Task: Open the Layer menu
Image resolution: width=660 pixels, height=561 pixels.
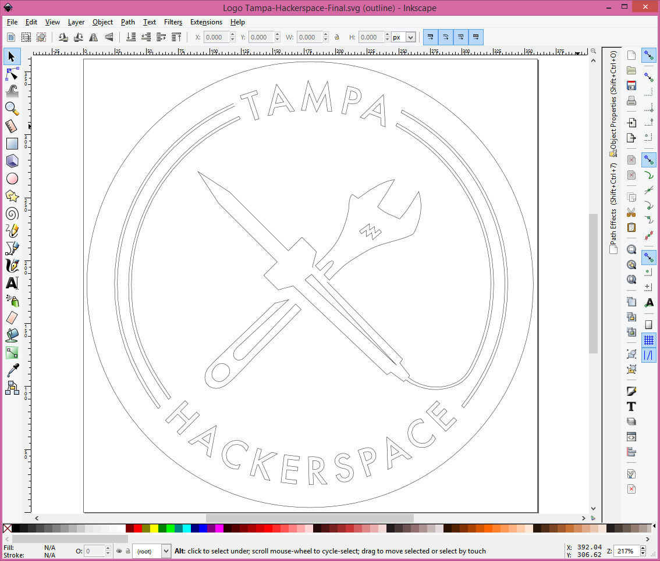Action: pos(76,22)
